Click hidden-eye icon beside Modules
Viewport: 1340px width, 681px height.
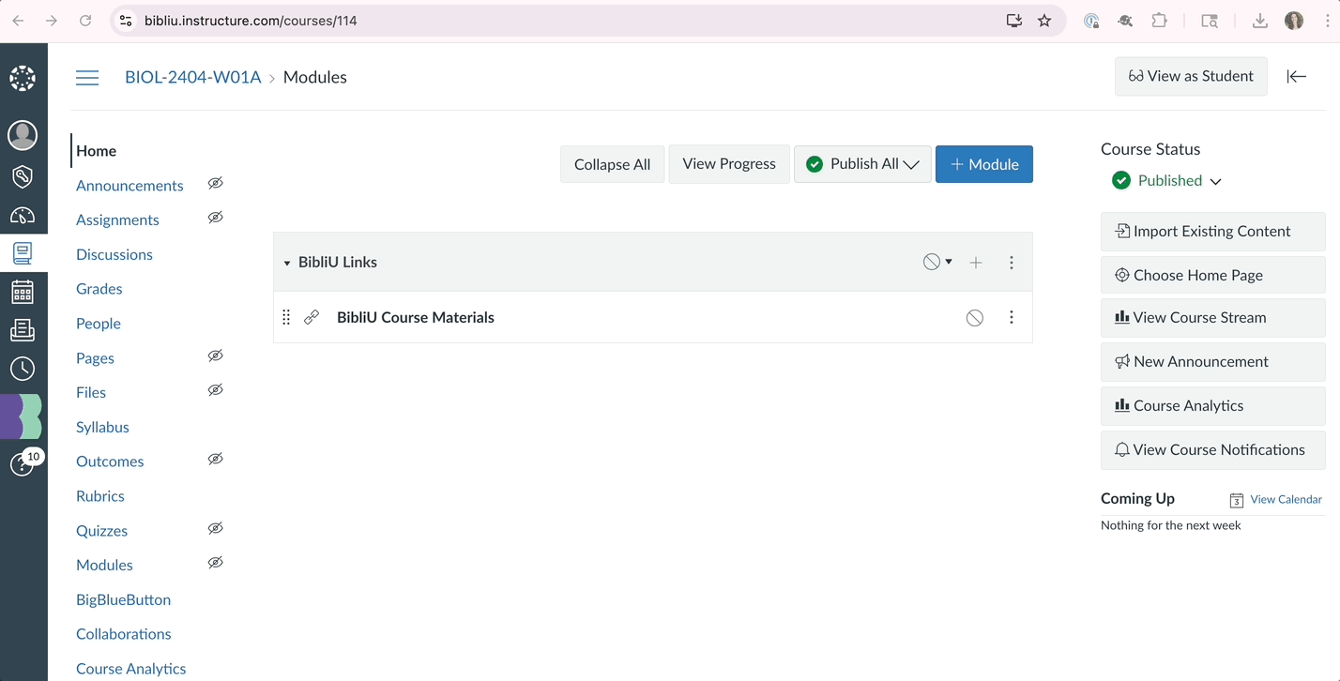coord(216,563)
